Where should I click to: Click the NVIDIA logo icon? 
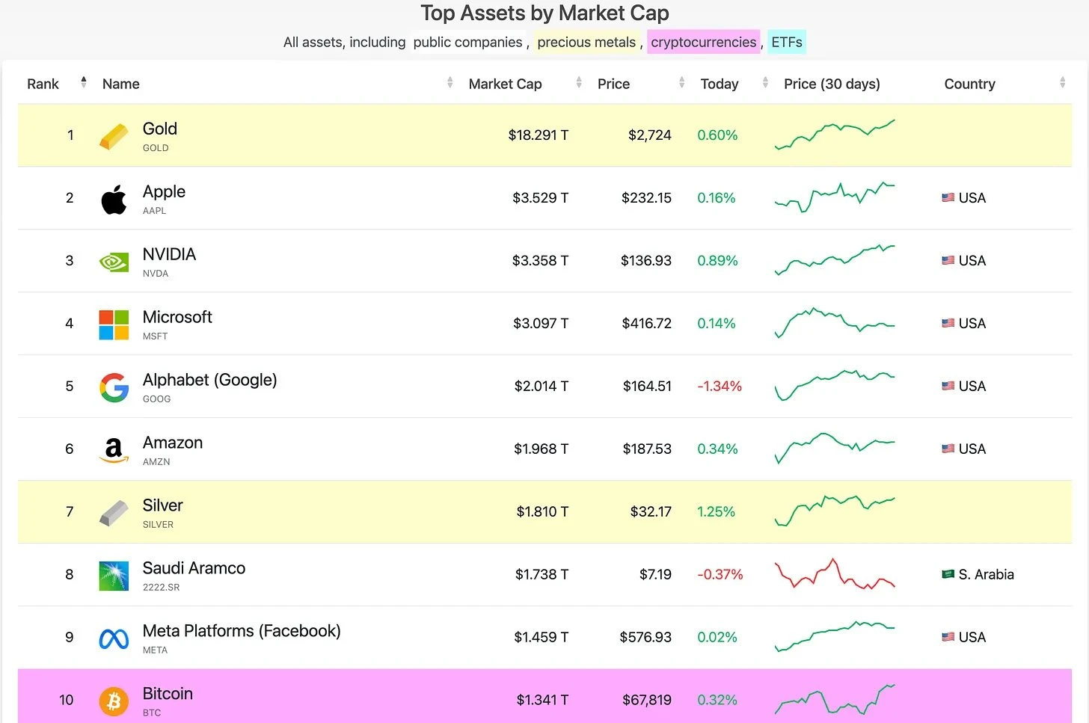114,262
